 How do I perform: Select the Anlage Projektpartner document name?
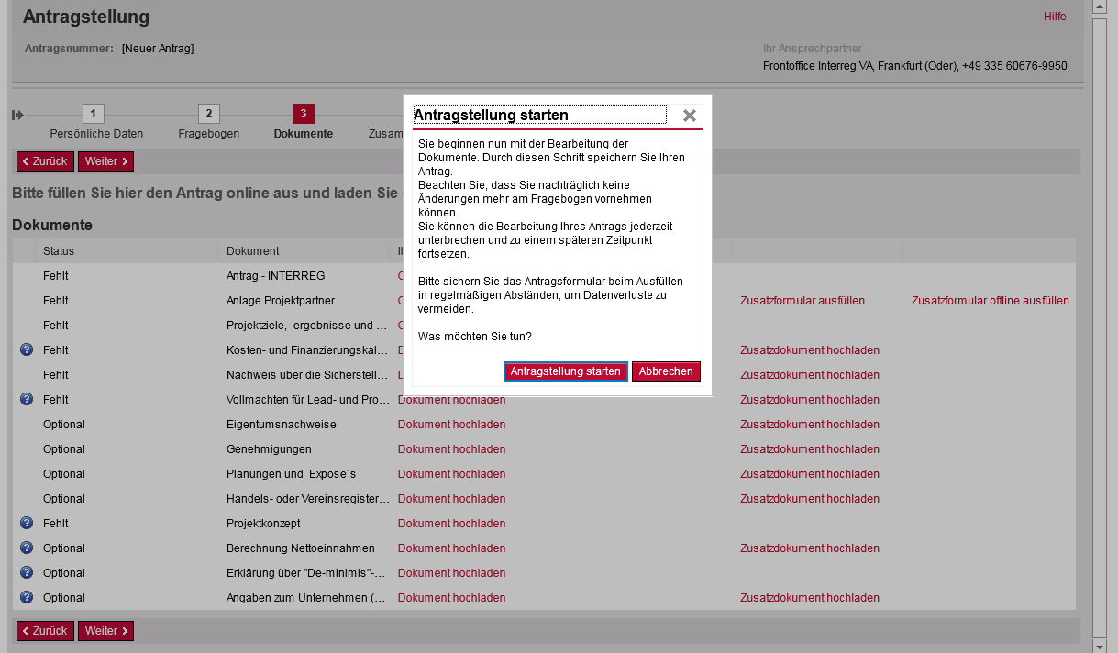pos(281,301)
